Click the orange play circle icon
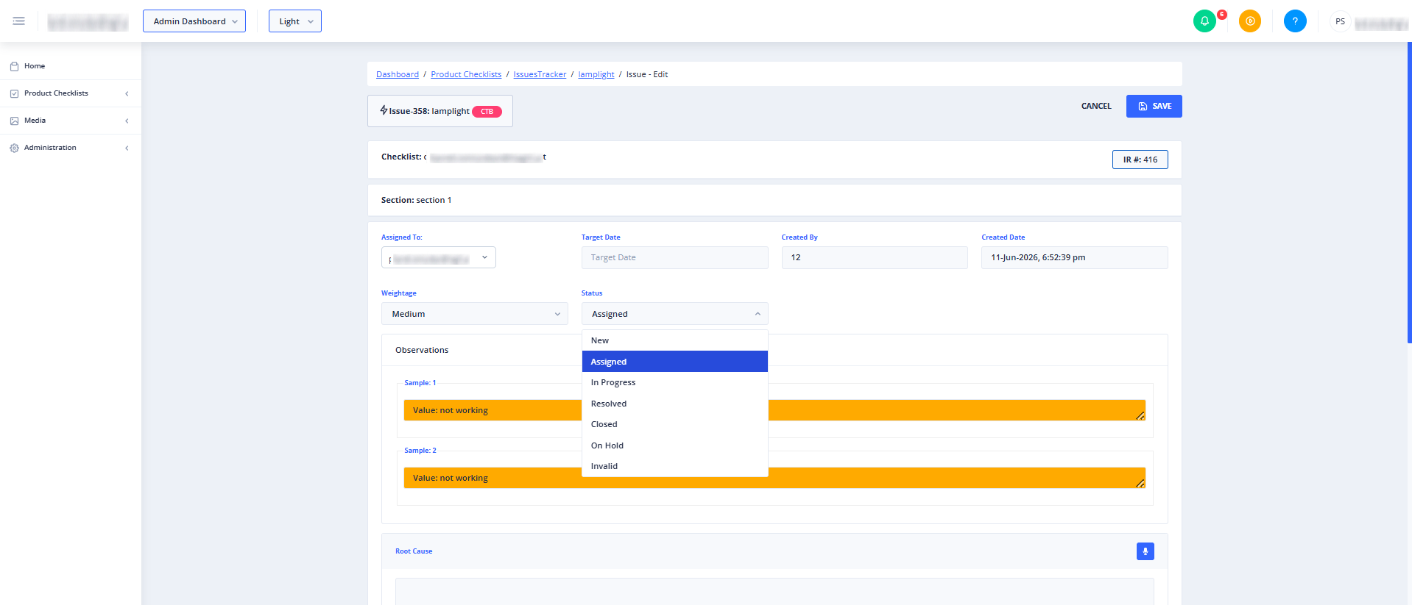The image size is (1412, 605). 1250,21
